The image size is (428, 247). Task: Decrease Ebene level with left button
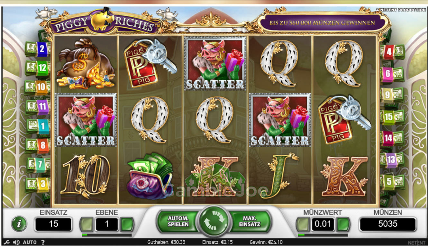(x=87, y=224)
